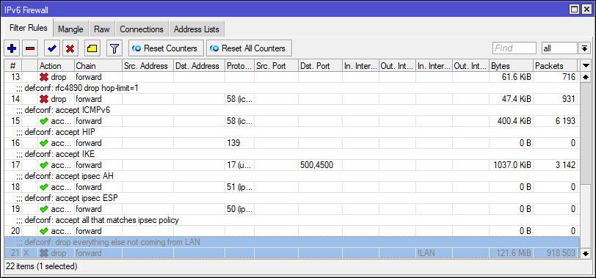This screenshot has height=278, width=596.
Task: Add a new firewall rule with plus icon
Action: click(12, 48)
